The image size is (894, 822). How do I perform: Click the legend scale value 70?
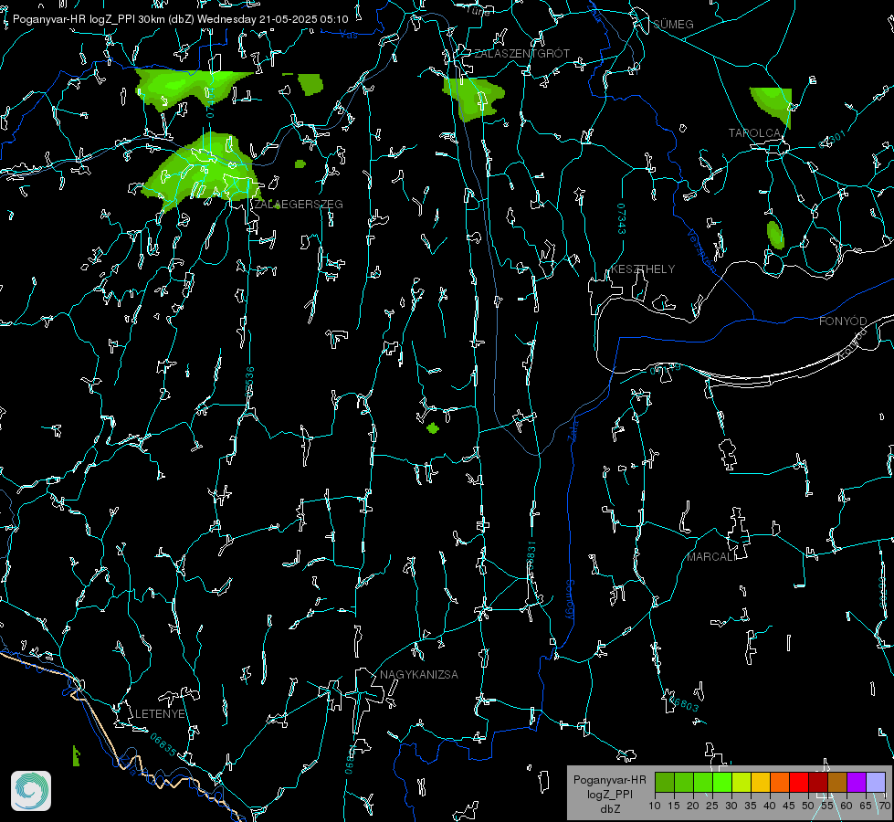point(884,806)
